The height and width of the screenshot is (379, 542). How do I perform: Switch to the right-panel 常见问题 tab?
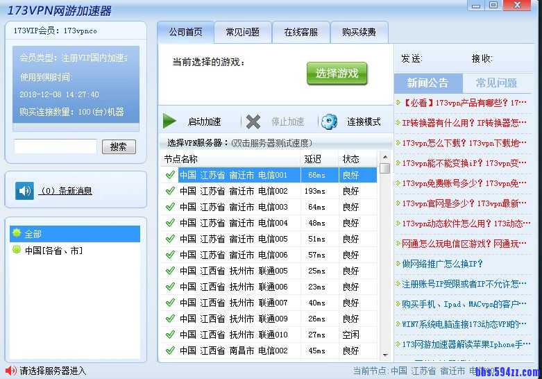coord(496,83)
